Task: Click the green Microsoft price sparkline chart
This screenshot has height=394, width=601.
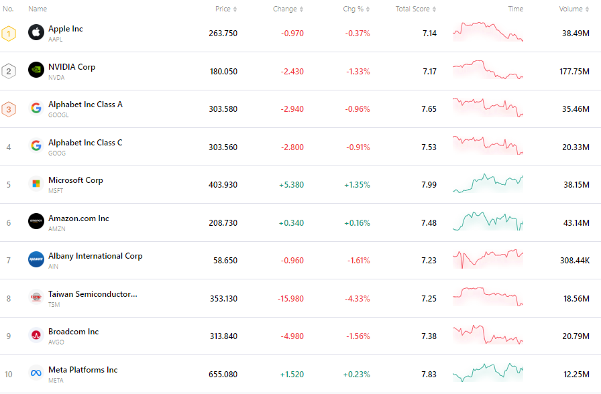Action: [x=488, y=184]
